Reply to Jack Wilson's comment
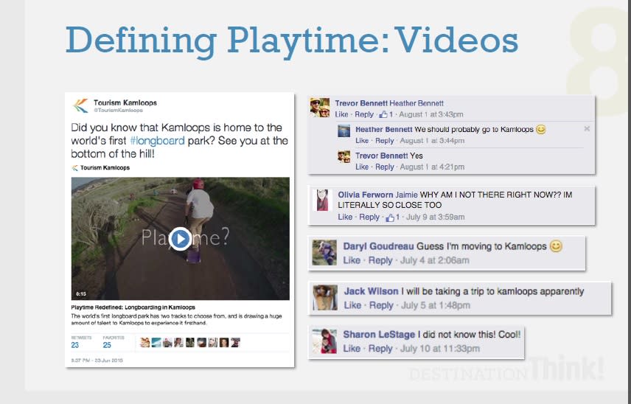The height and width of the screenshot is (404, 631). tap(381, 305)
